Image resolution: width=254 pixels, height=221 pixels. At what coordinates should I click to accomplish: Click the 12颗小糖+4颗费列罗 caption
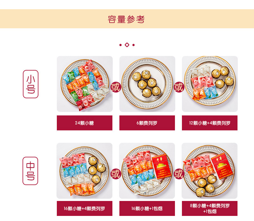coord(210,123)
